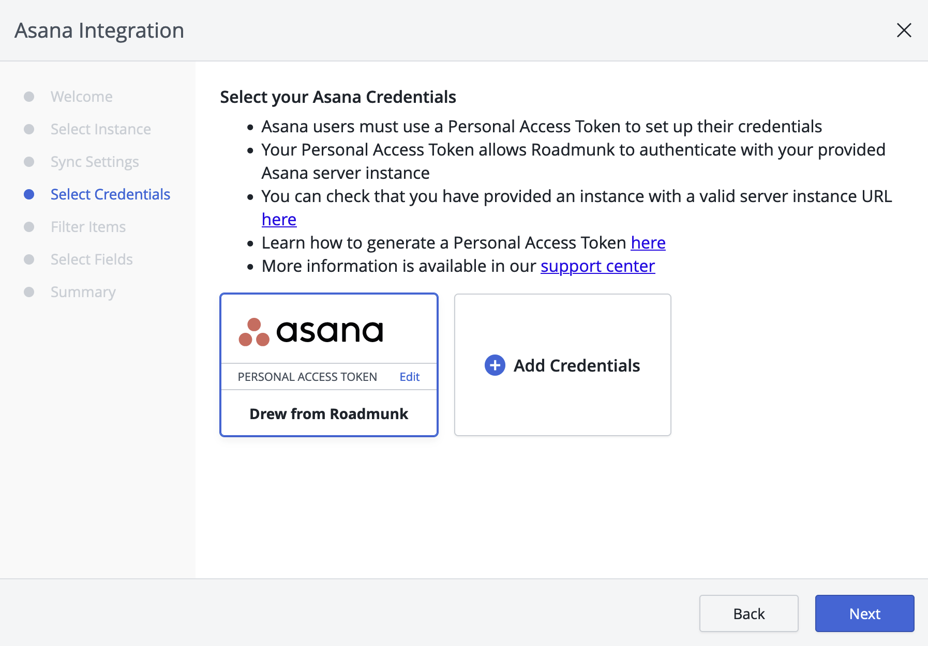928x646 pixels.
Task: Click the blue plus Add Credentials icon
Action: click(x=495, y=365)
